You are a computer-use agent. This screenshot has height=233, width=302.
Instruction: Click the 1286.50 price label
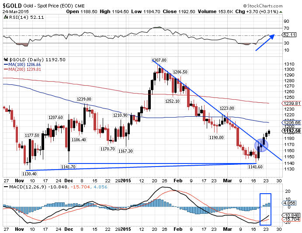180,72
